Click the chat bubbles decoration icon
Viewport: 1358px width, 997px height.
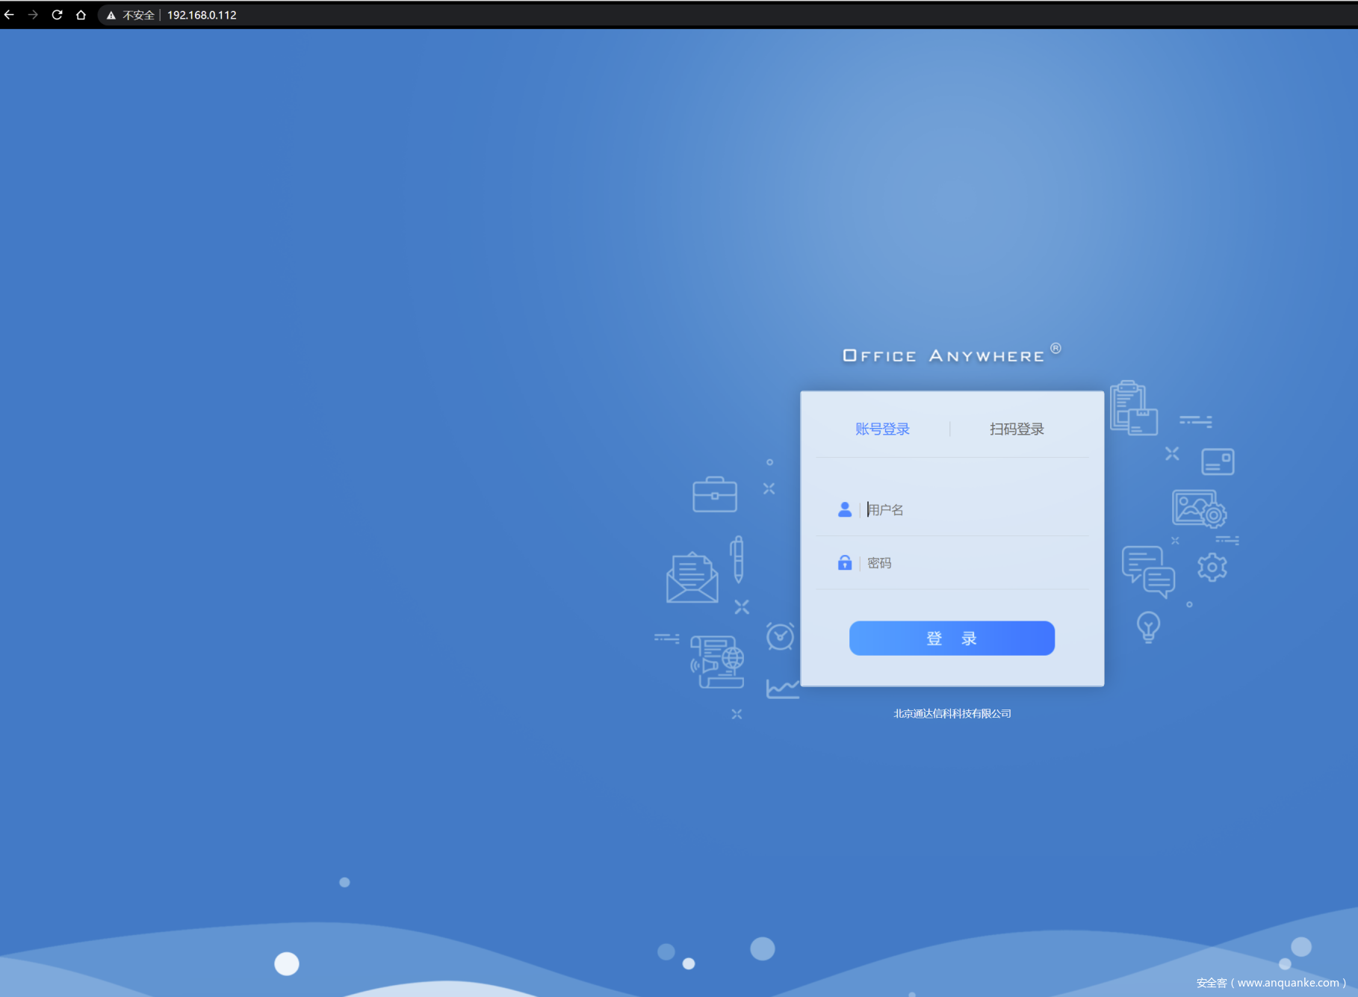click(1148, 571)
